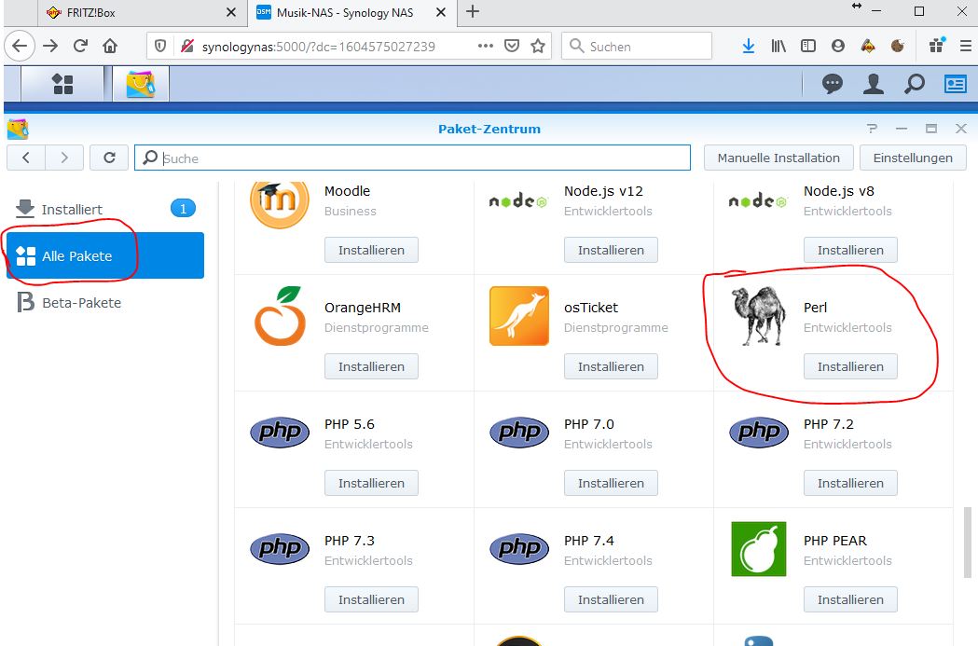The image size is (978, 646).
Task: Click the PHP 7.2 logo
Action: coord(759,432)
